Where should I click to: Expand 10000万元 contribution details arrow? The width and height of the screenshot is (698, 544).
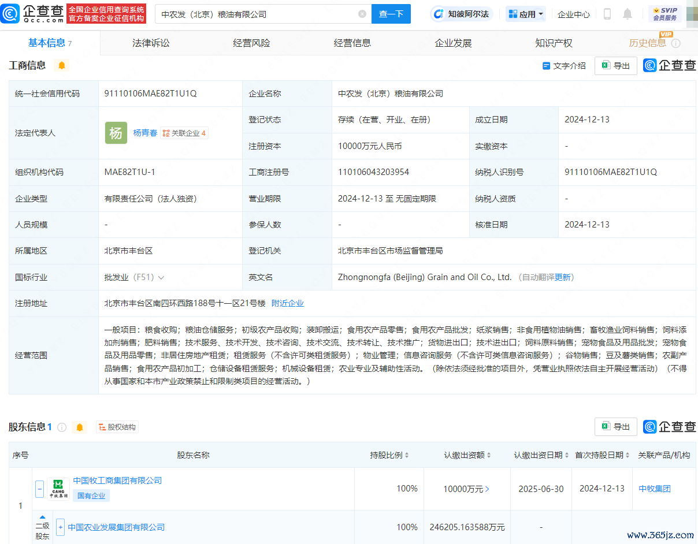click(488, 489)
